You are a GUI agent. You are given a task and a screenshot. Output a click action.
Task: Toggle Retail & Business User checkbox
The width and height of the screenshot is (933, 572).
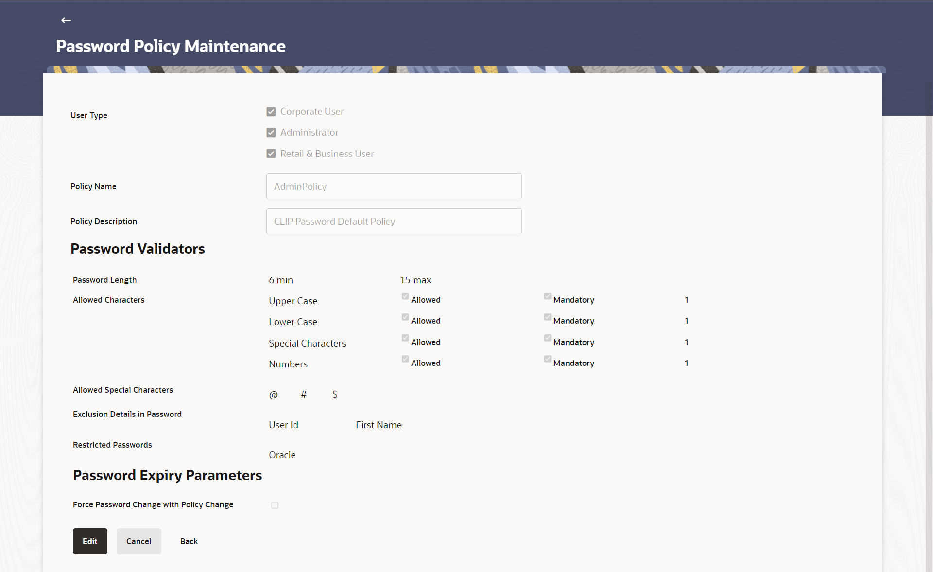coord(271,154)
